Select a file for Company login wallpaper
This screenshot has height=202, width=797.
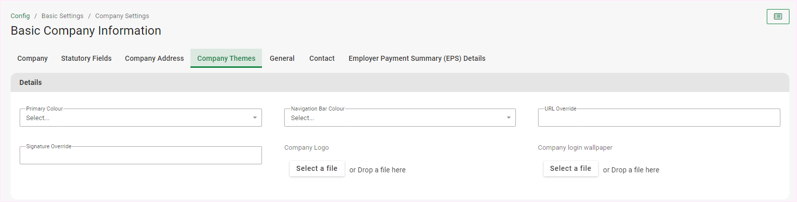(x=570, y=168)
